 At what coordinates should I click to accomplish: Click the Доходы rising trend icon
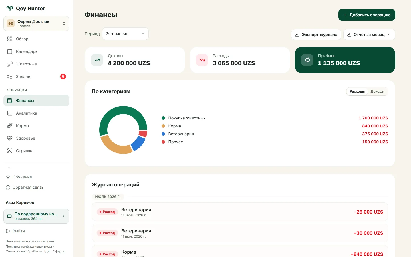click(x=97, y=60)
